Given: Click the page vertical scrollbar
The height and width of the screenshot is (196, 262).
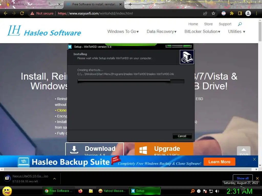Looking at the screenshot, I should (260, 32).
